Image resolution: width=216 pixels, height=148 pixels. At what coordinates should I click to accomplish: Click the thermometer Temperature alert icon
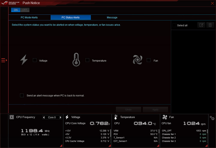tap(76, 60)
